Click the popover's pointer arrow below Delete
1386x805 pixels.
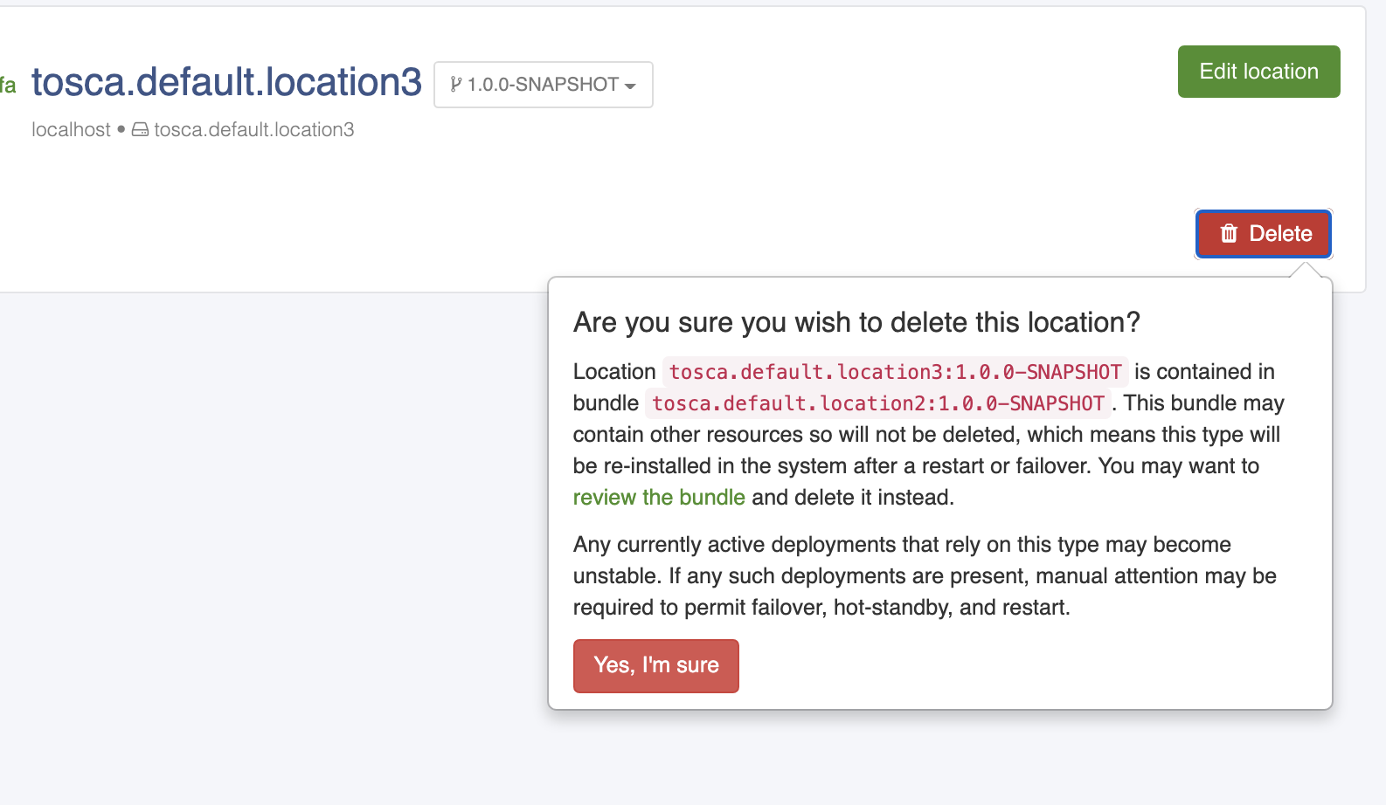tap(1306, 270)
